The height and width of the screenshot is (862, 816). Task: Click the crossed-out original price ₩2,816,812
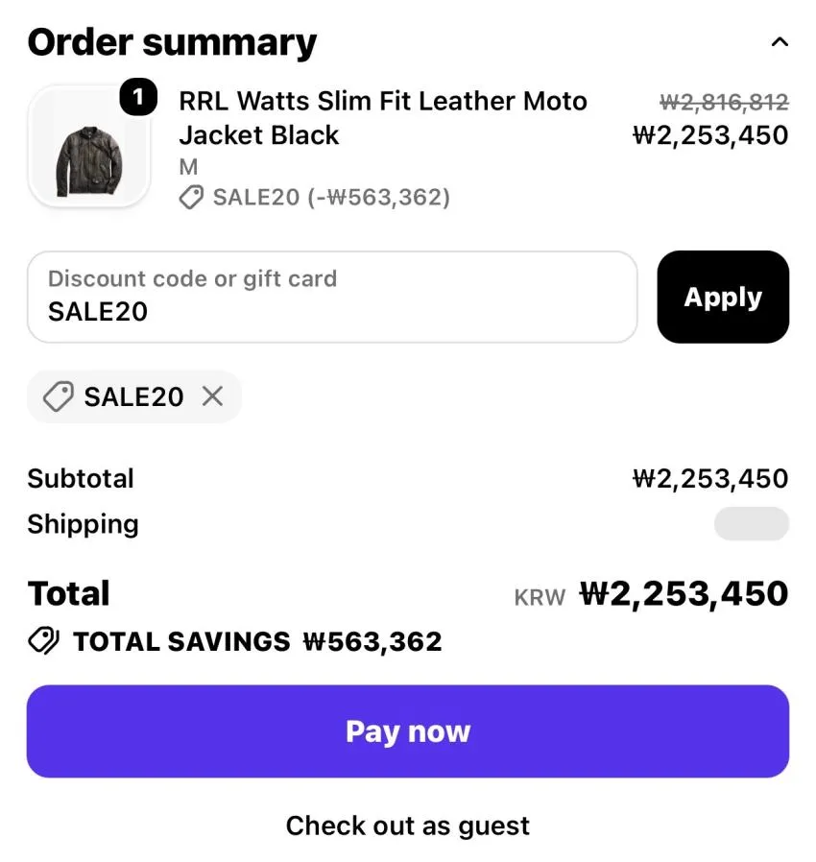pos(724,102)
